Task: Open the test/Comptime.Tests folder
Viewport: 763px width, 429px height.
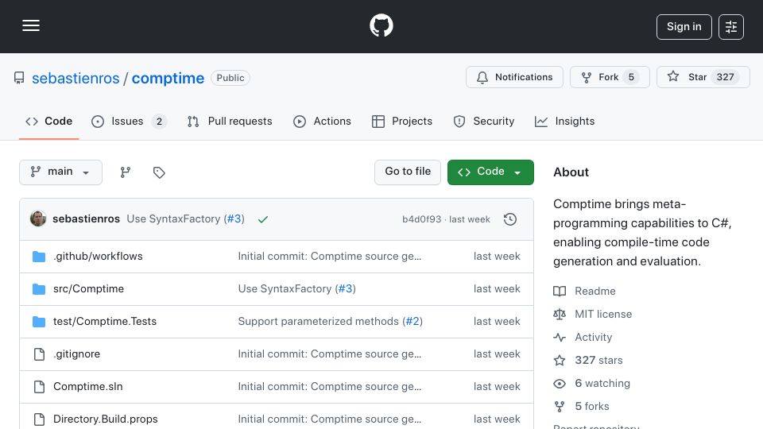Action: click(x=105, y=322)
